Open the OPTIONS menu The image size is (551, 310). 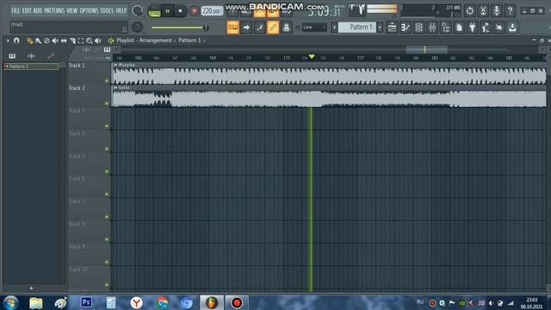coord(89,10)
